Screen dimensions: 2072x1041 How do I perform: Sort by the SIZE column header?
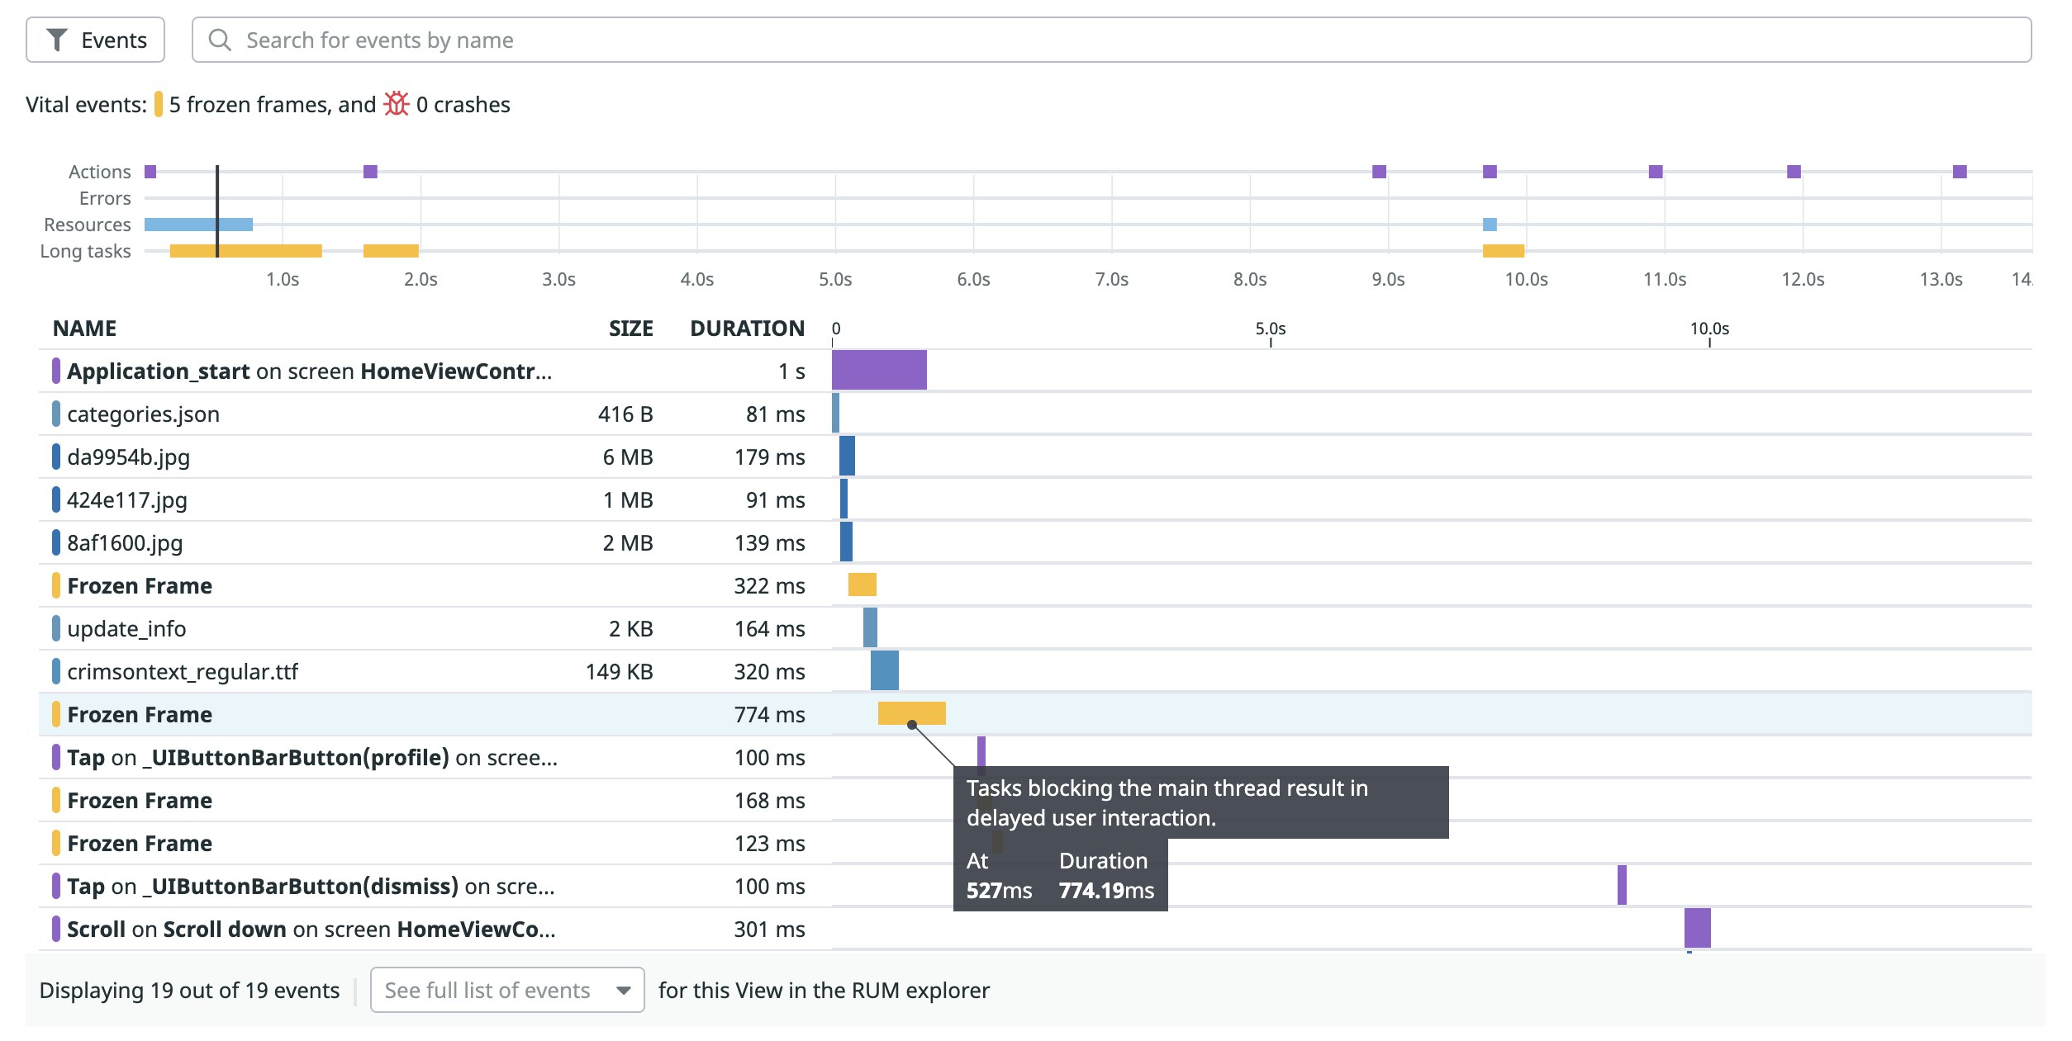630,329
